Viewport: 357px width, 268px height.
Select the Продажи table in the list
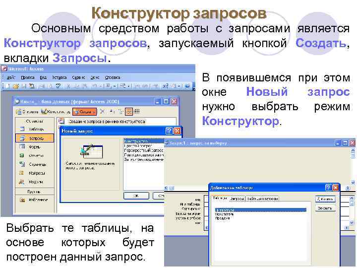[x=223, y=218]
